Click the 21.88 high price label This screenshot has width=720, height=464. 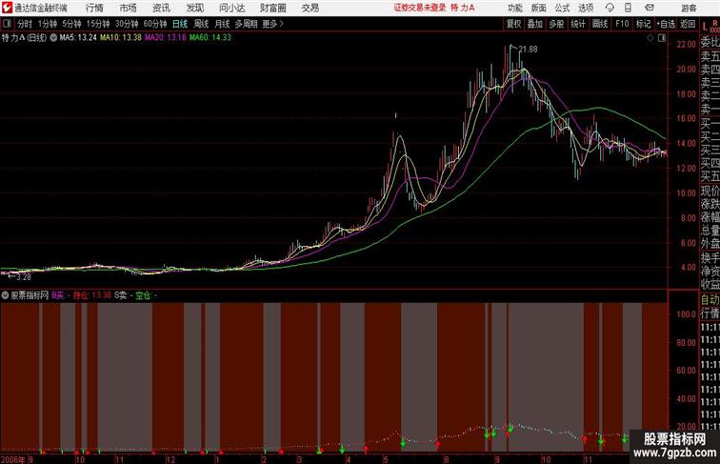pyautogui.click(x=528, y=50)
